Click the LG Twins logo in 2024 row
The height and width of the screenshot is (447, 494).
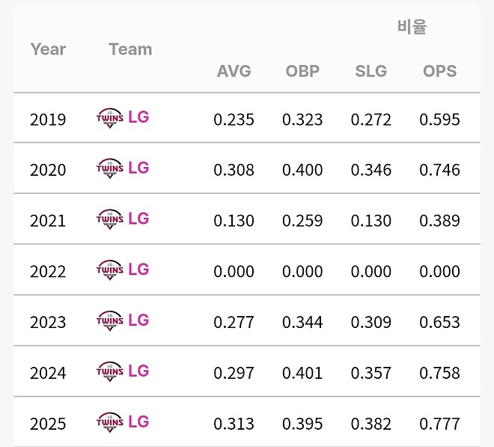coord(110,372)
